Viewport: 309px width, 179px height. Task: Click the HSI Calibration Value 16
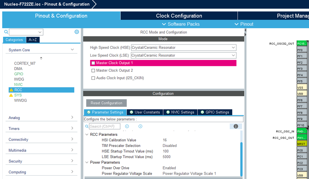pos(165,140)
